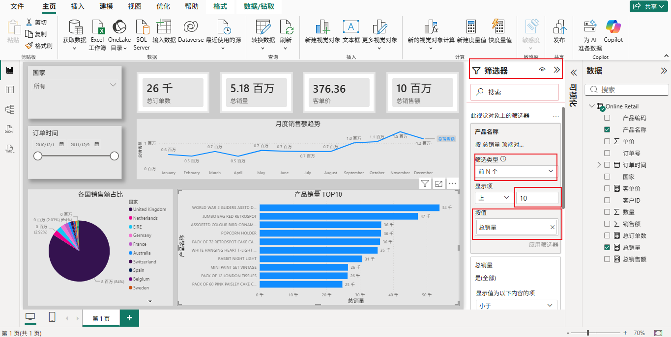The width and height of the screenshot is (671, 337).
Task: Check the 订单号 field checkbox
Action: point(607,153)
